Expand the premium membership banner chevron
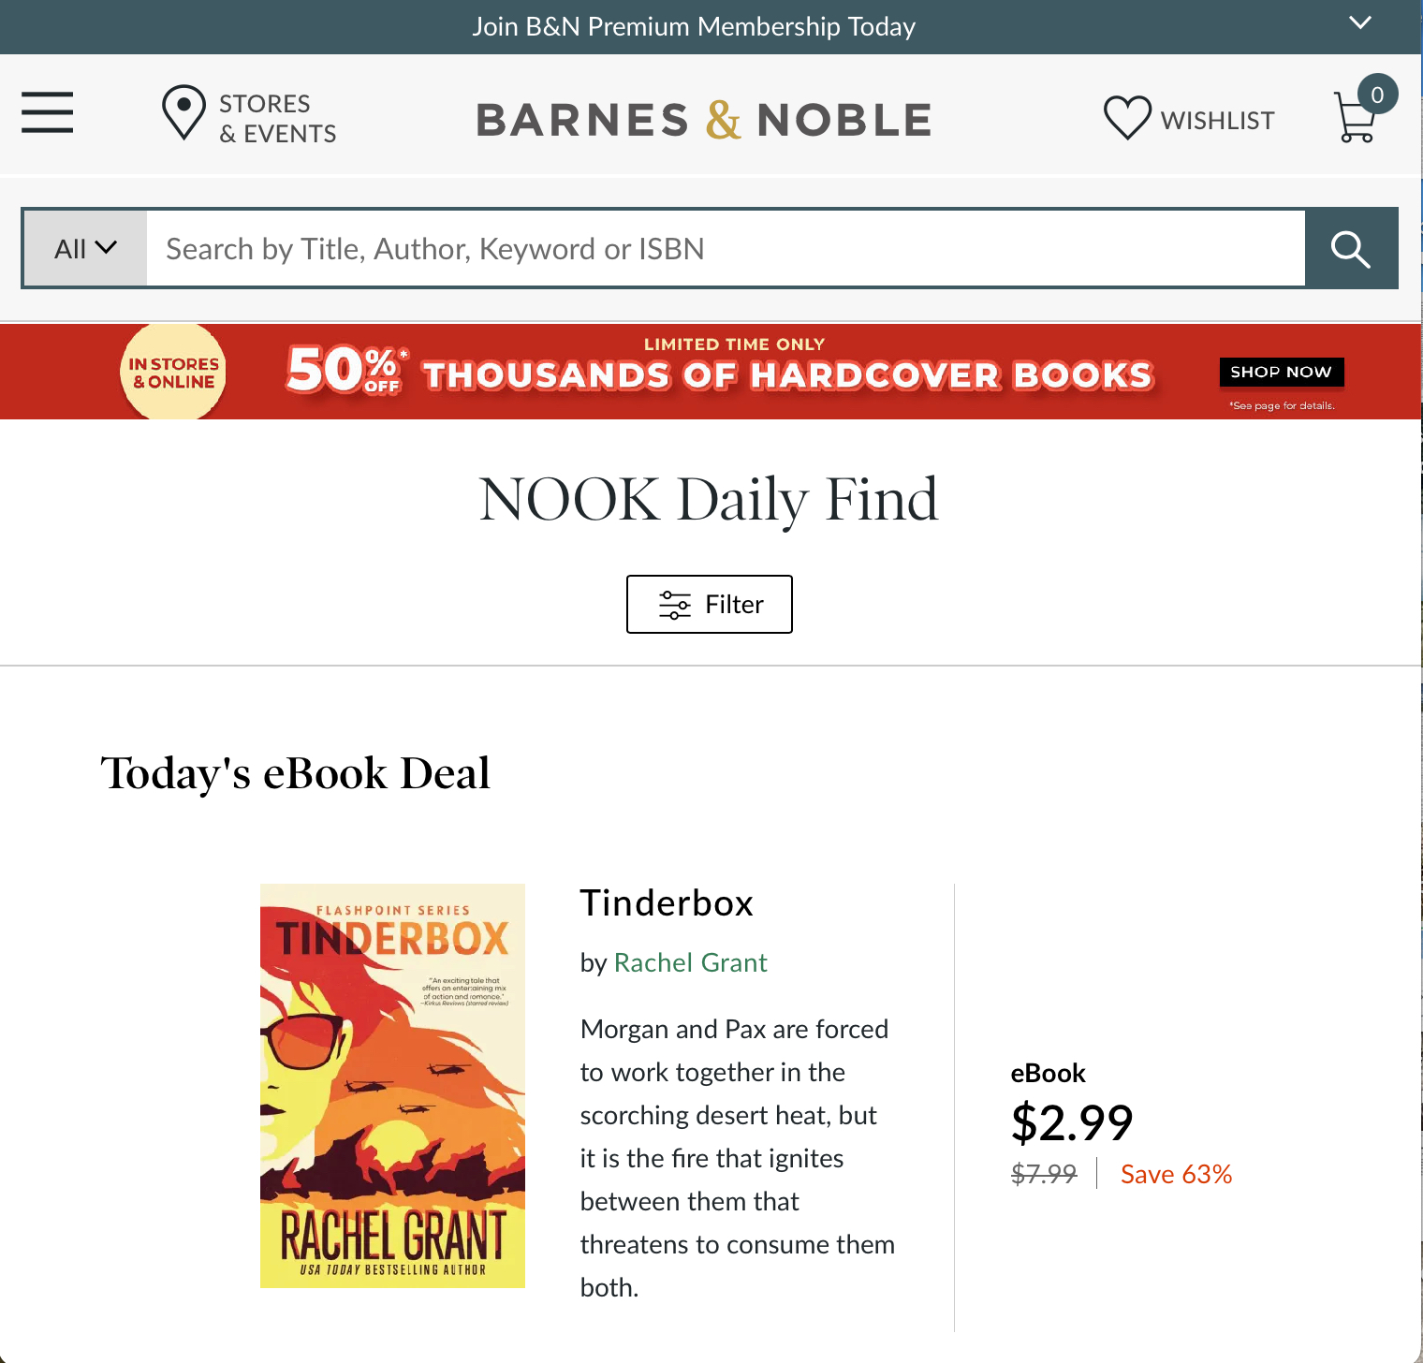1423x1363 pixels. click(x=1359, y=23)
